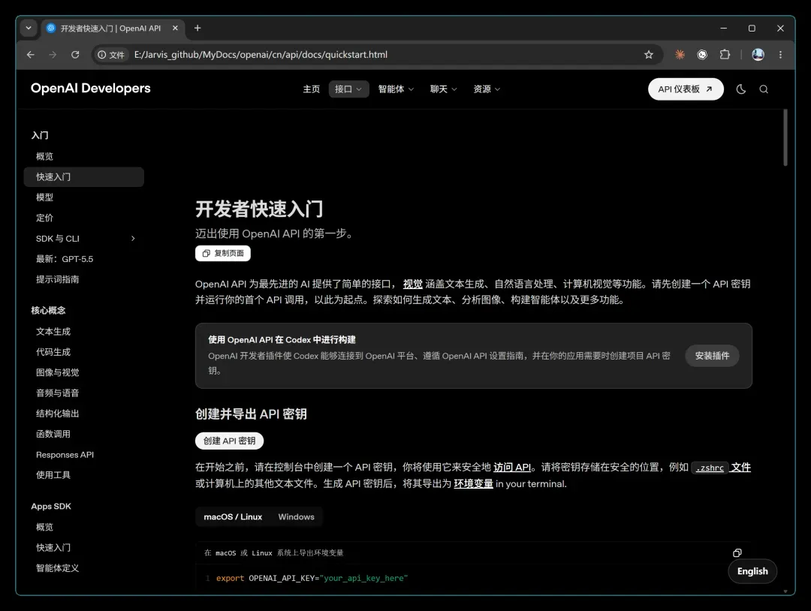The width and height of the screenshot is (811, 611).
Task: Click the 安装插件 button
Action: point(712,356)
